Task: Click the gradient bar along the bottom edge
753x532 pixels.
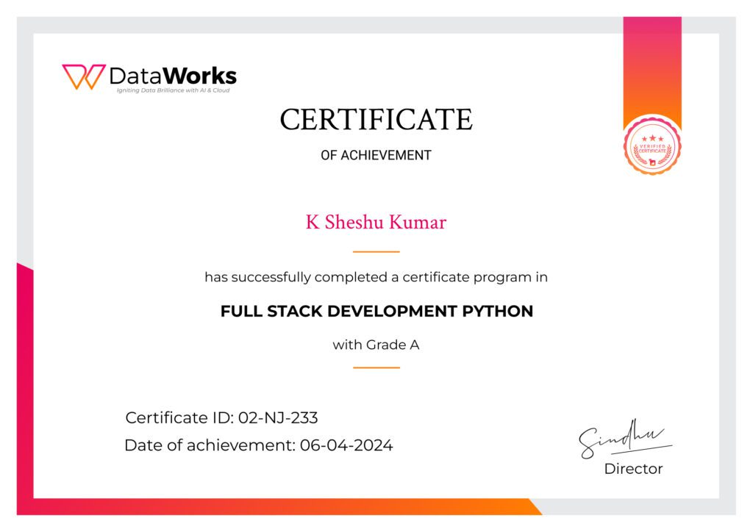Action: (279, 507)
